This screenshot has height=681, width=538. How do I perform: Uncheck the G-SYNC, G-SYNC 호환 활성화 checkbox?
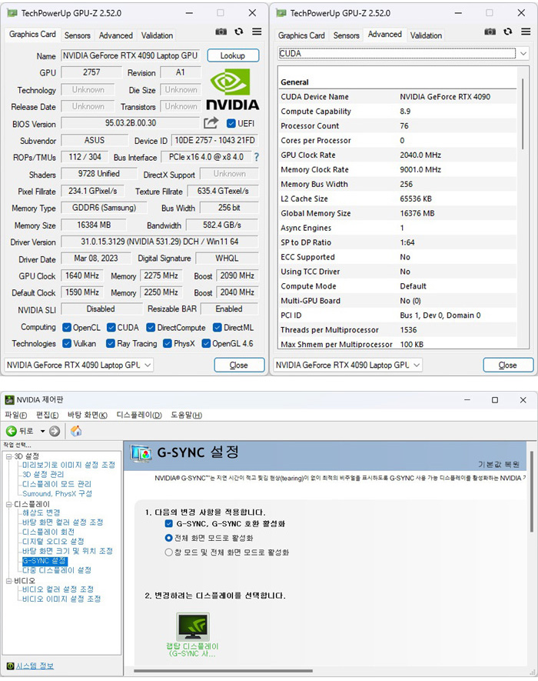click(x=169, y=524)
